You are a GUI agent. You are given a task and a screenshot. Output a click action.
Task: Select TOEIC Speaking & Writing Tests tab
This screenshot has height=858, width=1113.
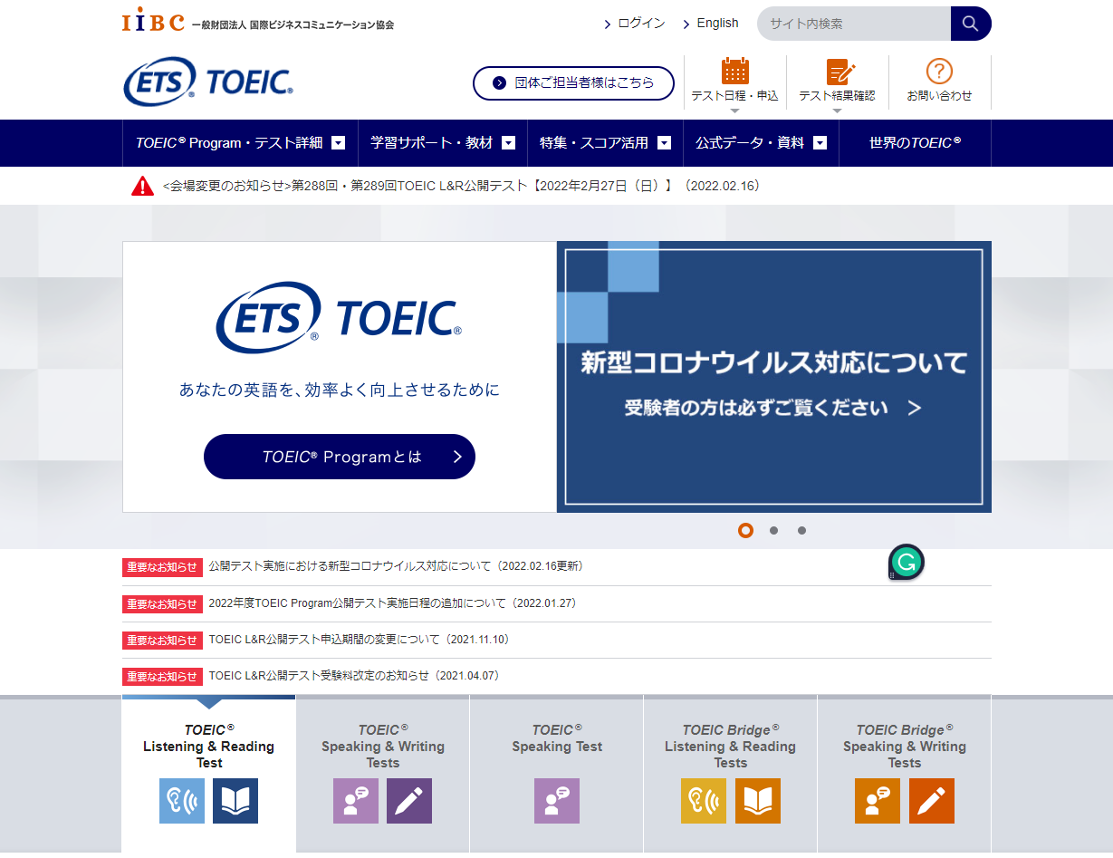point(383,774)
